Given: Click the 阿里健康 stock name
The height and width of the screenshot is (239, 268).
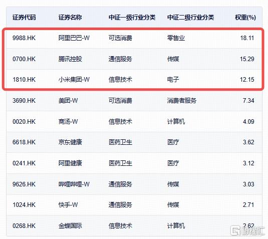Looking at the screenshot, I should tap(70, 163).
